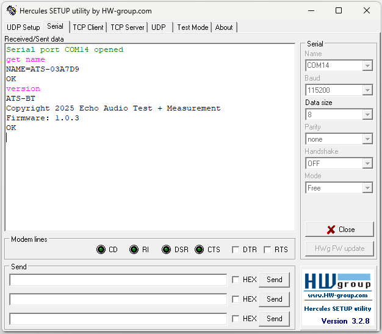Click the first send text field
The image size is (382, 334).
pos(118,280)
